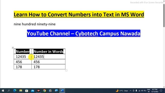The width and height of the screenshot is (165, 93).
Task: Open the Windows Start menu
Action: (x=3, y=91)
